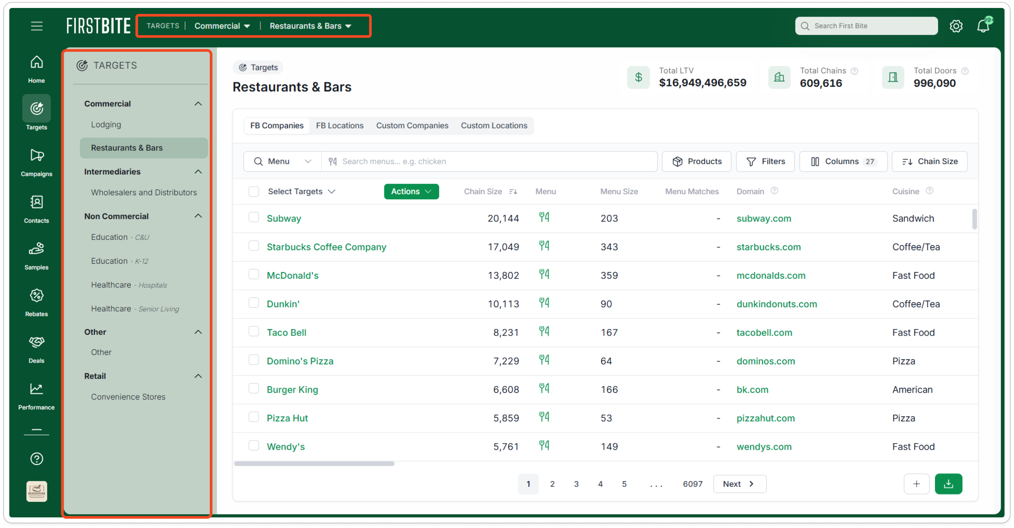Go to Next page
This screenshot has width=1014, height=528.
pos(739,484)
